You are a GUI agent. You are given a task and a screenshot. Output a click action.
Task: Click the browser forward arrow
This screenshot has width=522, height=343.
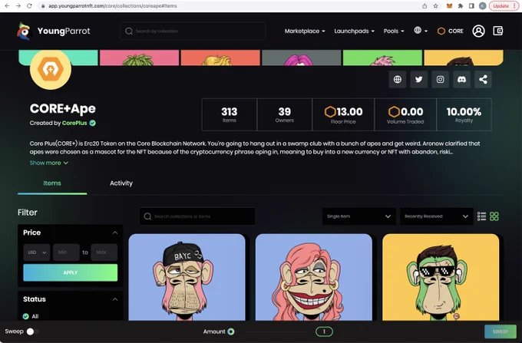[x=18, y=5]
